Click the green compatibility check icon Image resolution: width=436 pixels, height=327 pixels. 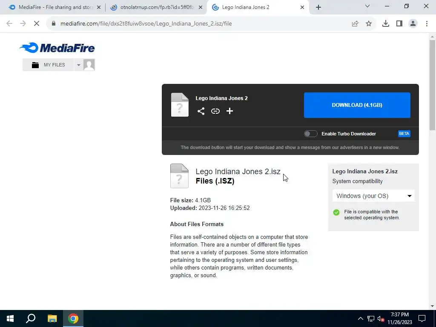[x=336, y=212]
